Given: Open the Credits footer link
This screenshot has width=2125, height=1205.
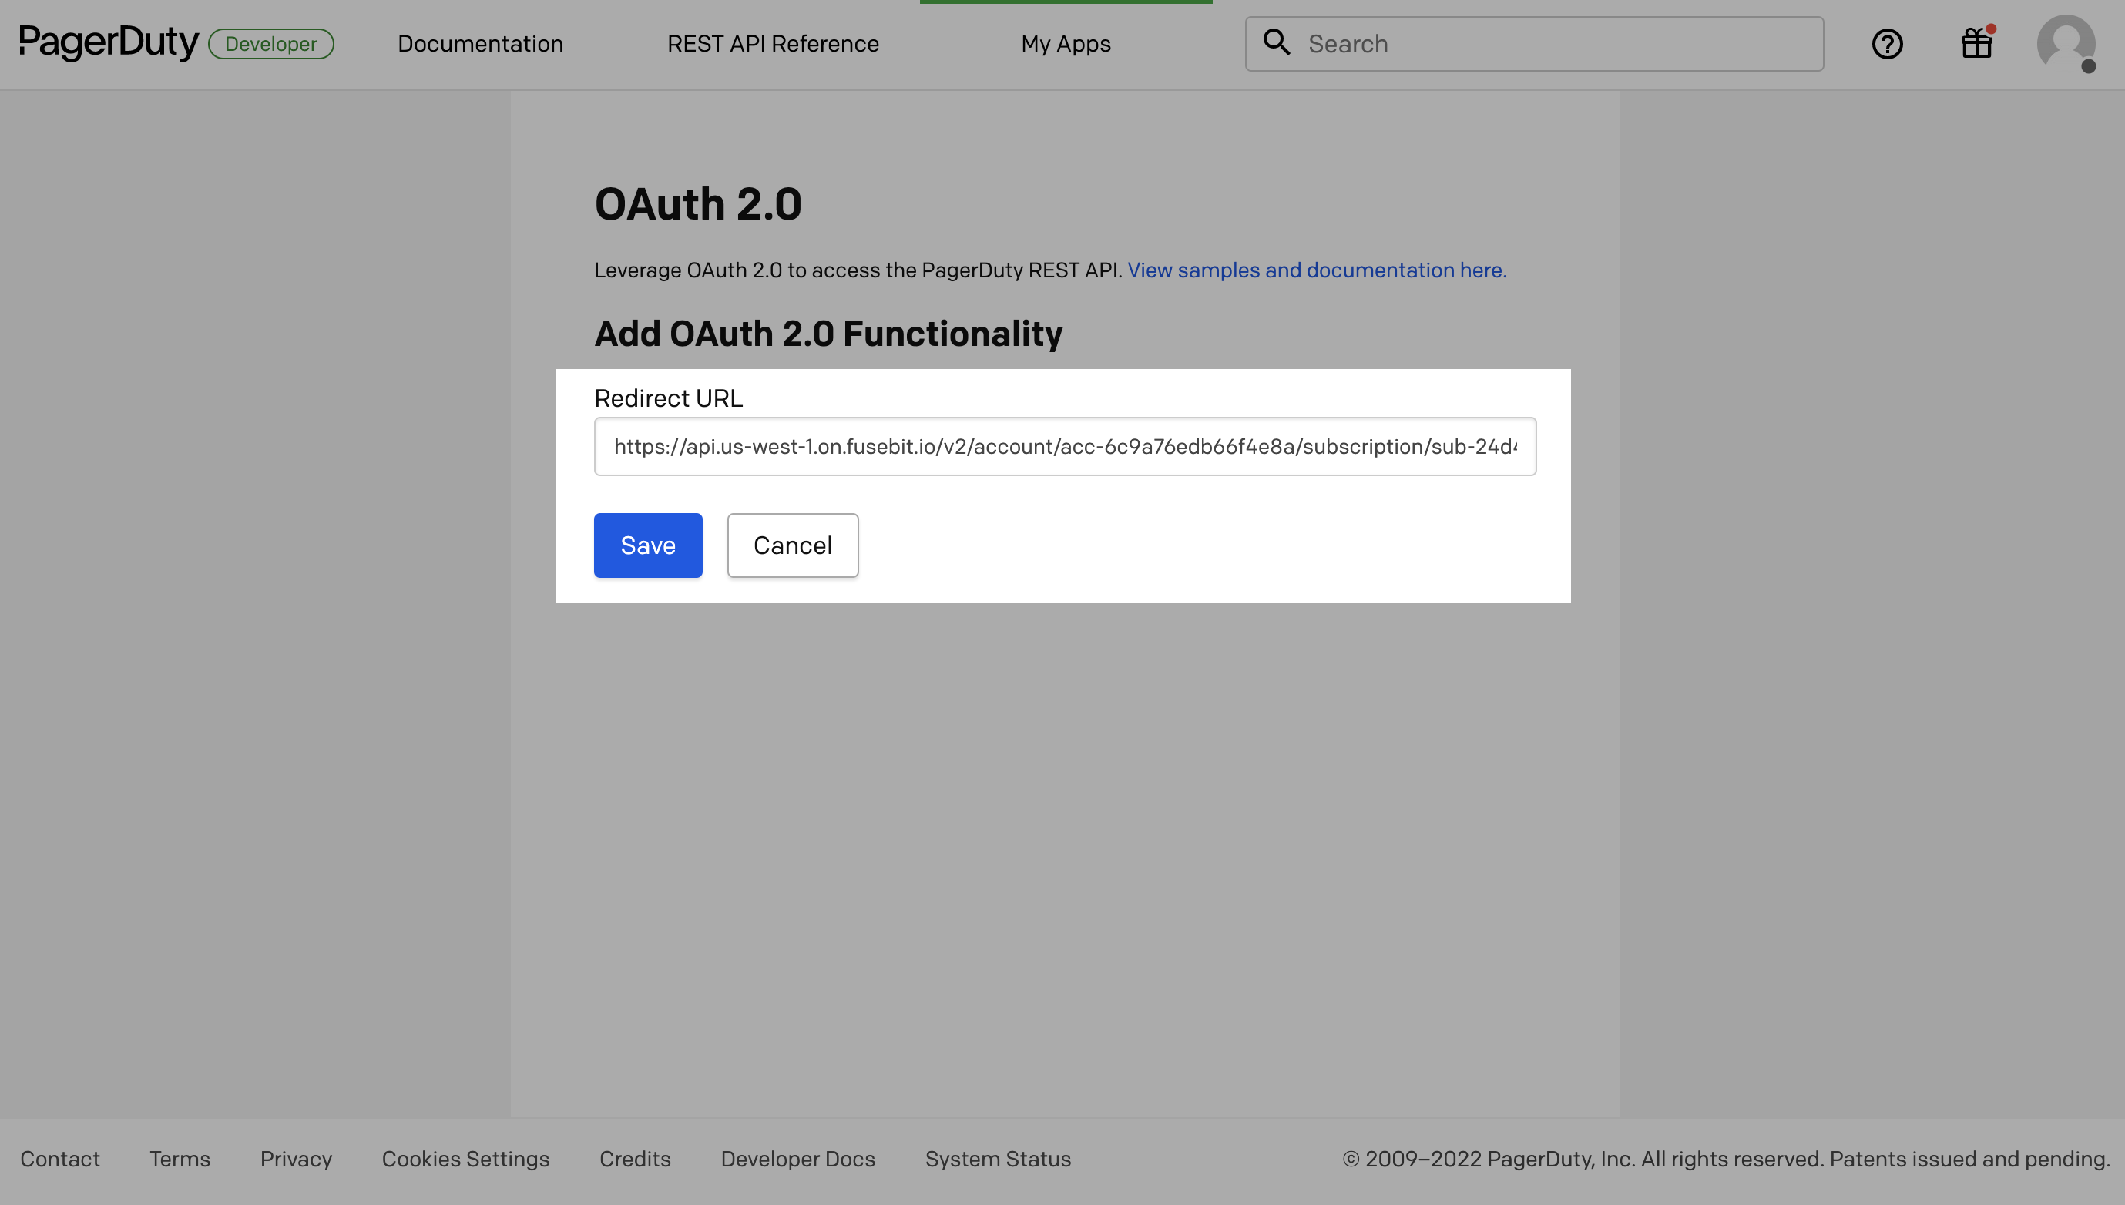Looking at the screenshot, I should click(635, 1159).
